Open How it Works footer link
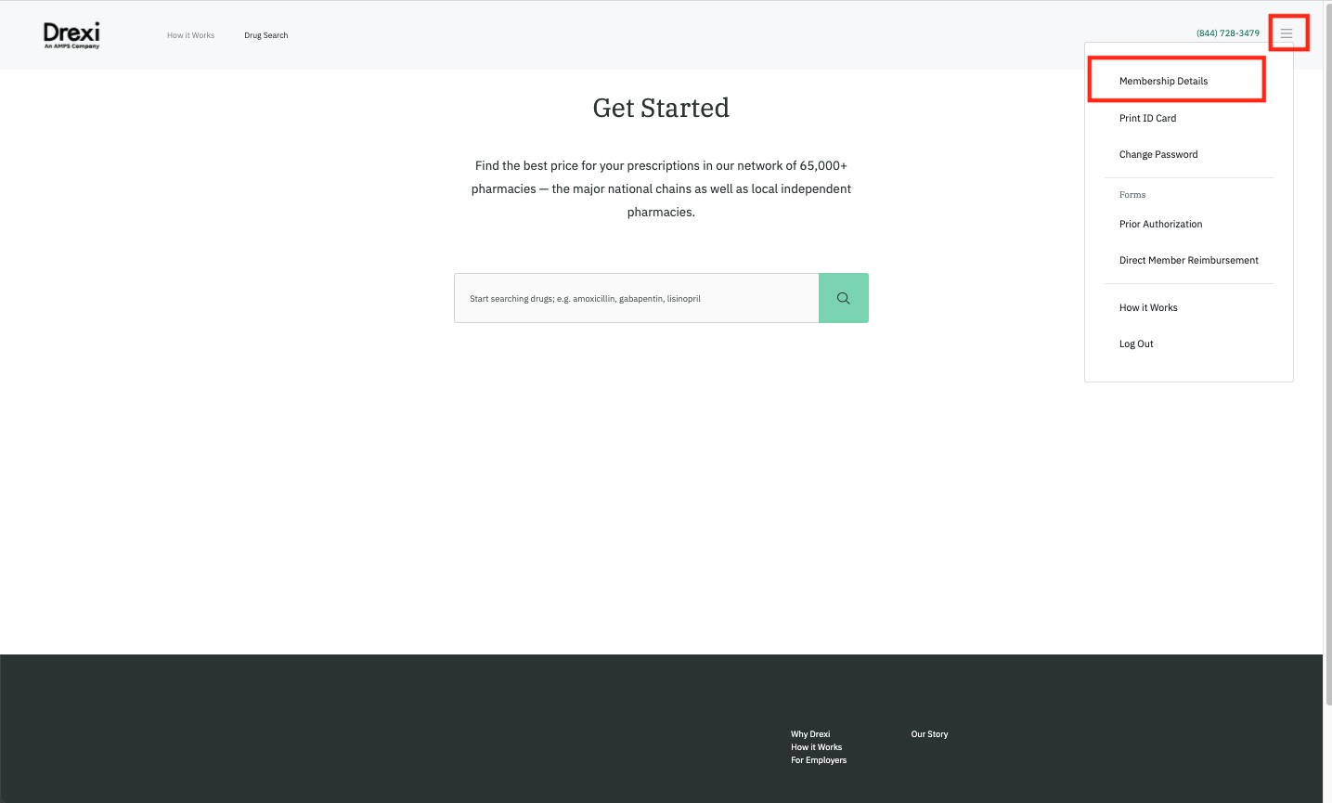This screenshot has width=1332, height=803. 816,747
